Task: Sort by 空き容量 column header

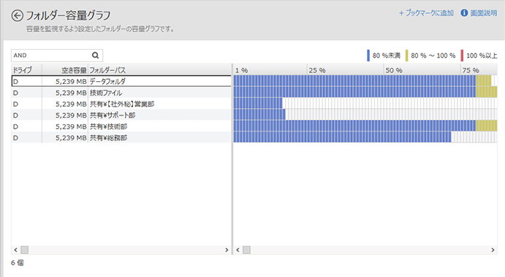Action: [x=65, y=70]
